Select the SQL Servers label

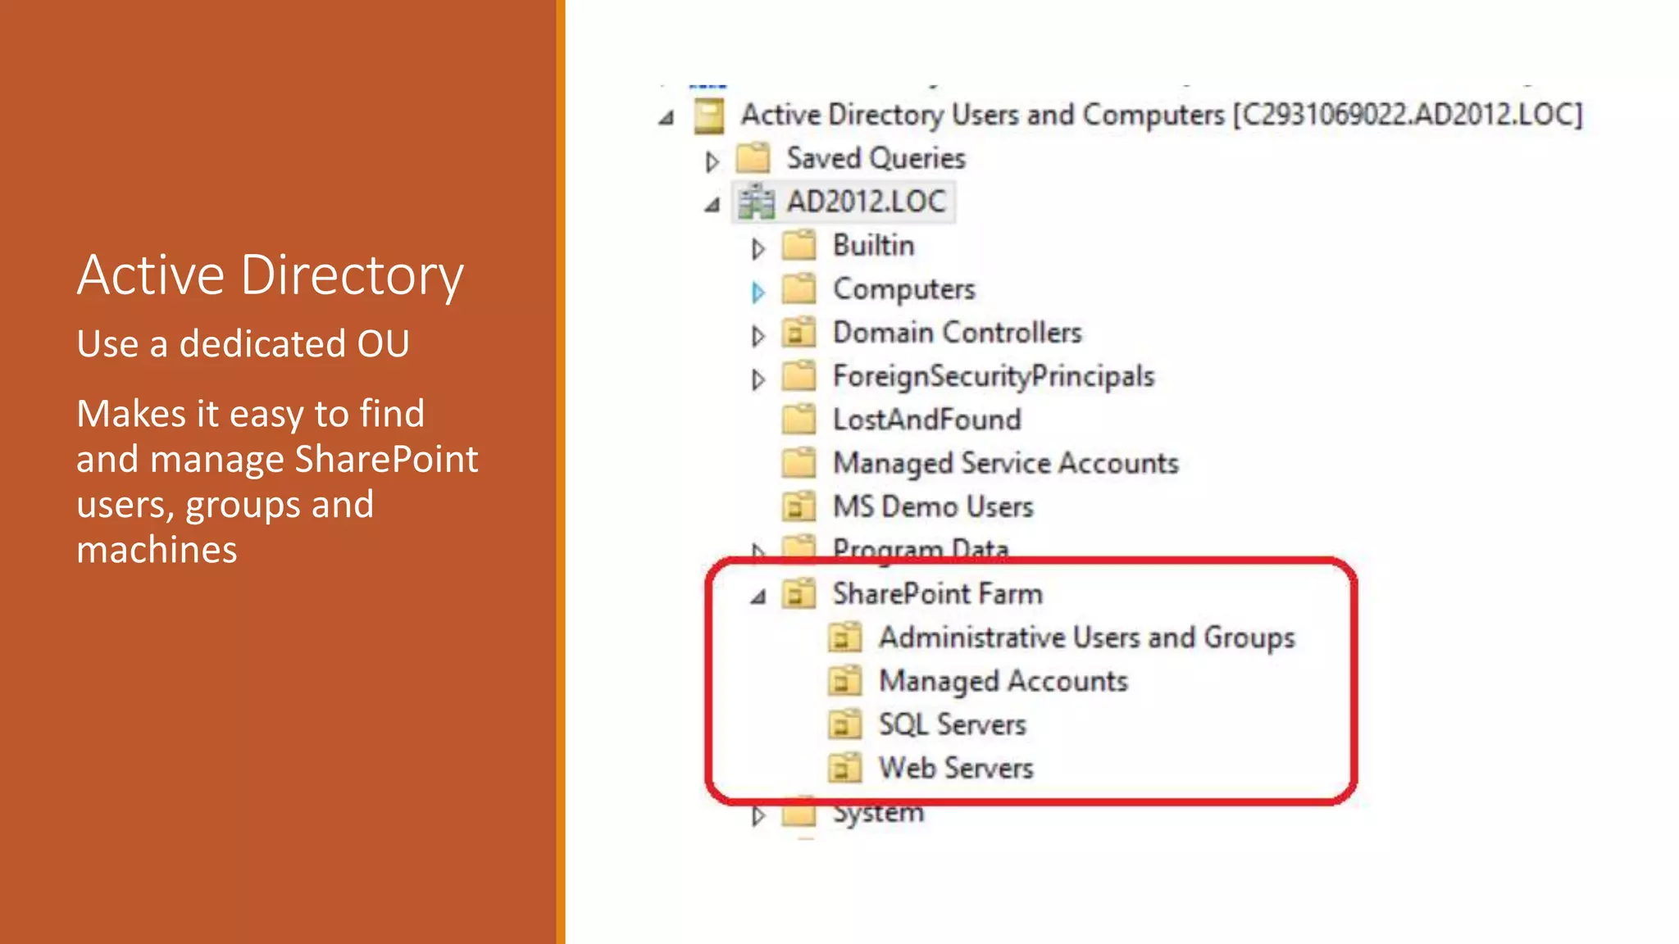click(x=953, y=724)
